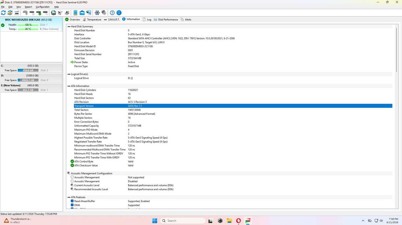
Task: Open the File menu
Action: coord(3,7)
